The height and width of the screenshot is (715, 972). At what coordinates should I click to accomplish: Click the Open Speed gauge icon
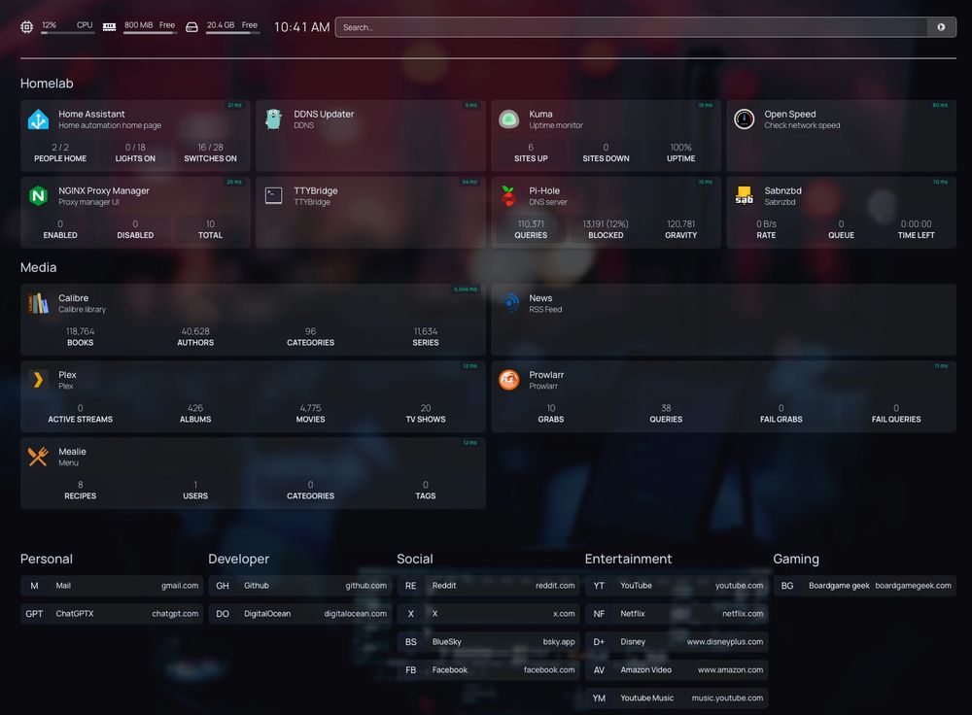744,119
